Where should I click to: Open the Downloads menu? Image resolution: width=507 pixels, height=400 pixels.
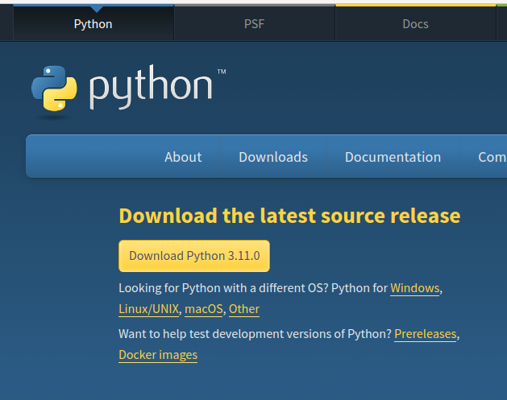(273, 157)
